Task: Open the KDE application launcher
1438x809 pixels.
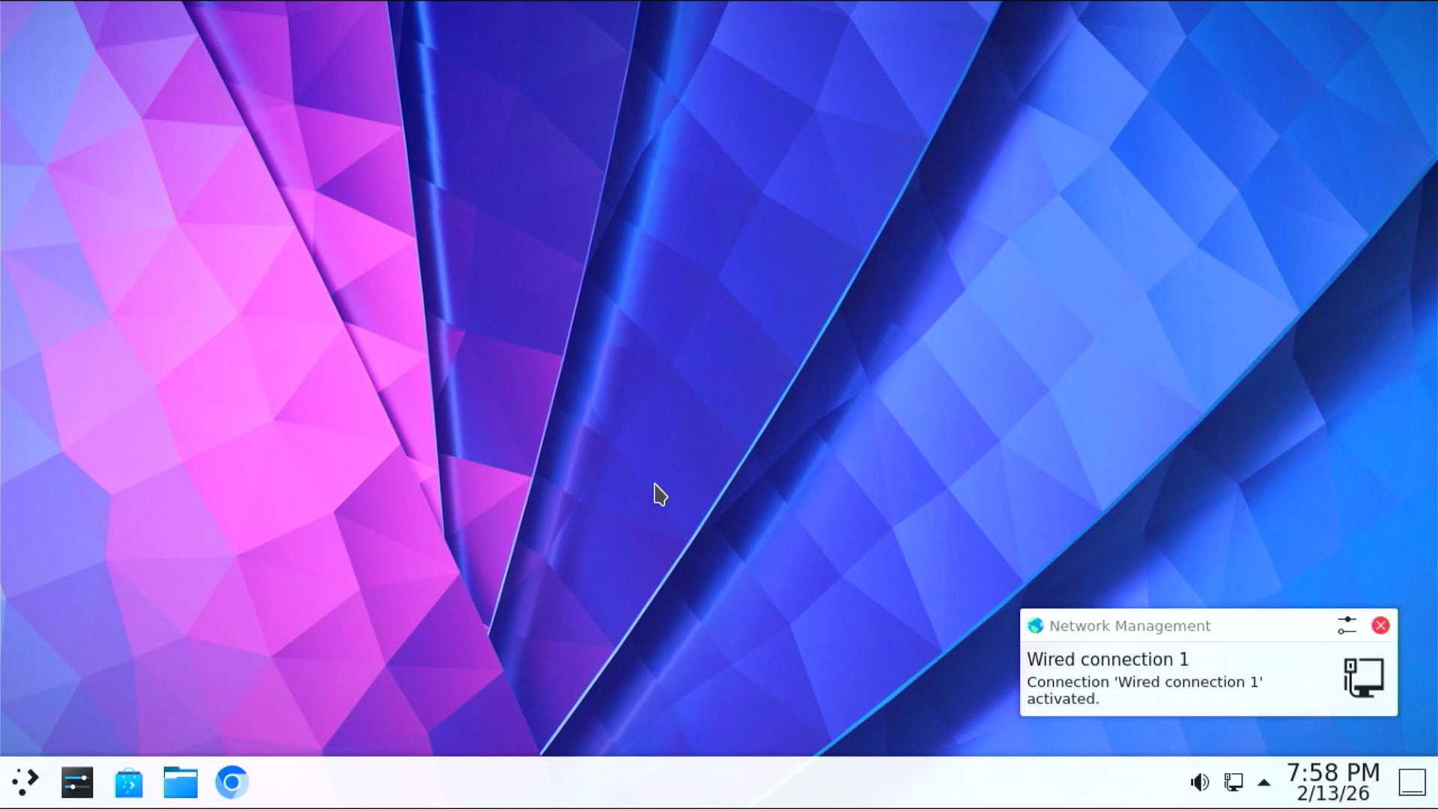Action: pyautogui.click(x=25, y=782)
